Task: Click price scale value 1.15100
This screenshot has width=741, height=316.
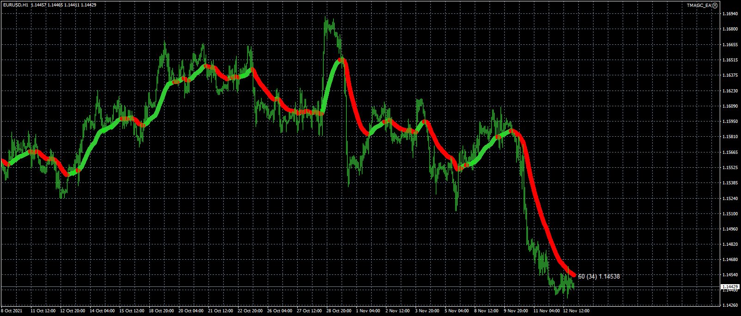Action: pyautogui.click(x=730, y=214)
